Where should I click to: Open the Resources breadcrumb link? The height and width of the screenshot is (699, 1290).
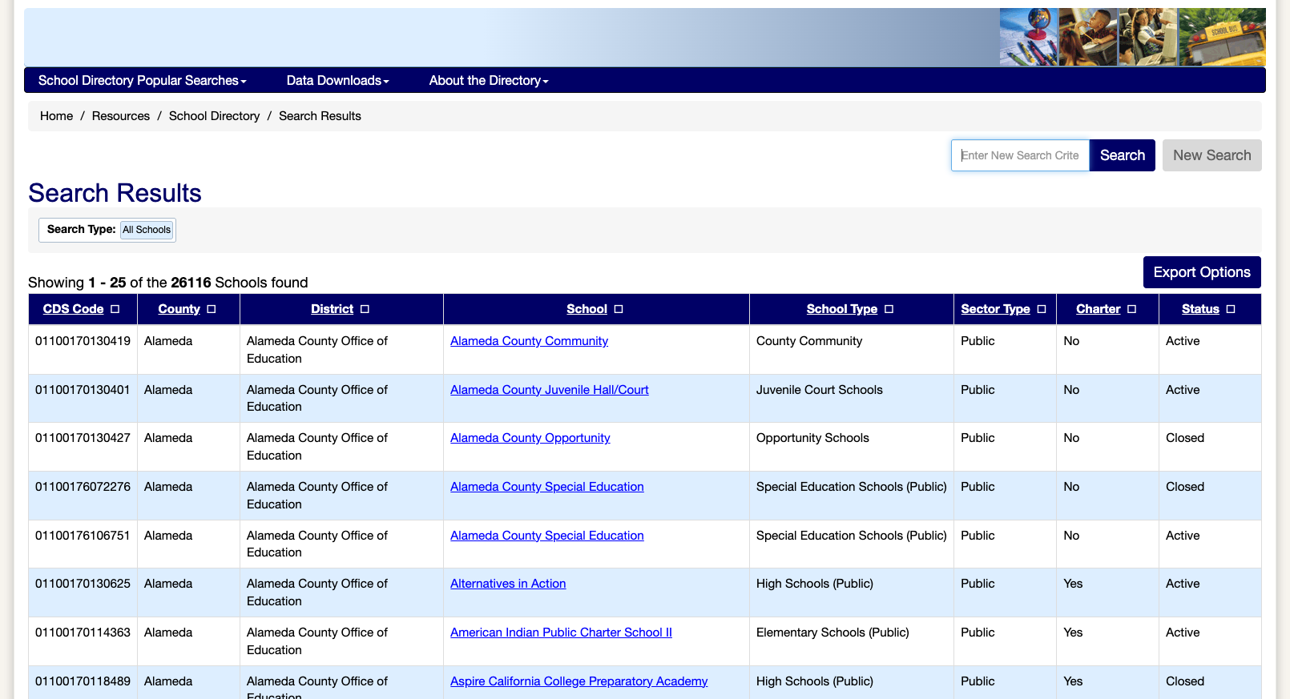pos(121,116)
